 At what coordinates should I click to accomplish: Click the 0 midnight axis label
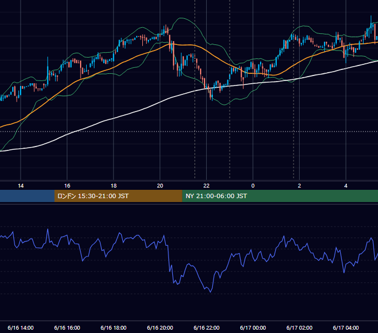tap(253, 186)
